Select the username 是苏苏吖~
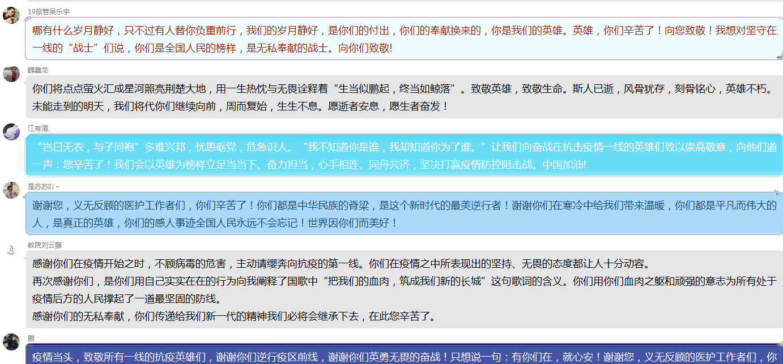 (44, 187)
